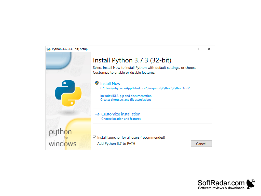
Task: Uncheck Install launcher for all users
Action: [94, 137]
